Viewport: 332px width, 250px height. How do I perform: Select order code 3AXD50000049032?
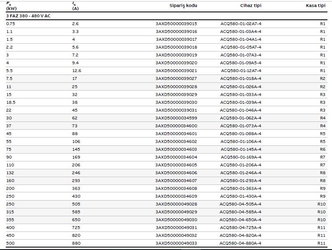176,236
